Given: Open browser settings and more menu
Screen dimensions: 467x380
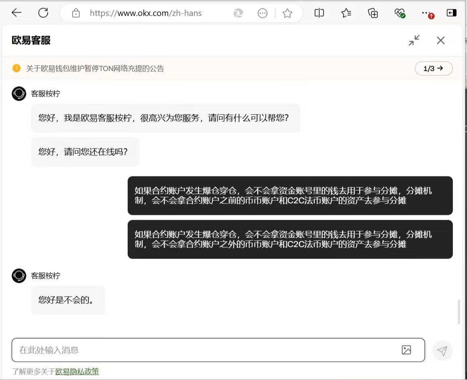Looking at the screenshot, I should point(427,14).
